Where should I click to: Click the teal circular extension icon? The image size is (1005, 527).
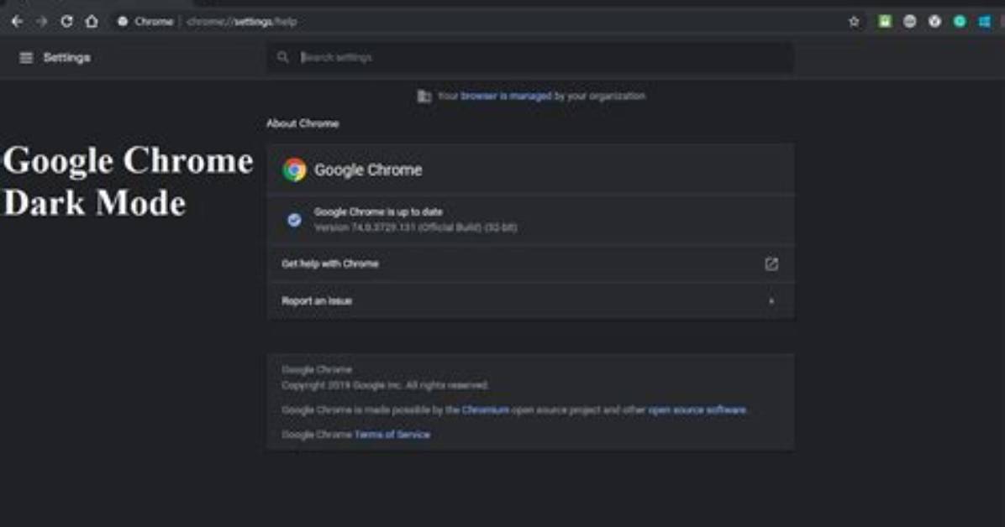pyautogui.click(x=960, y=21)
